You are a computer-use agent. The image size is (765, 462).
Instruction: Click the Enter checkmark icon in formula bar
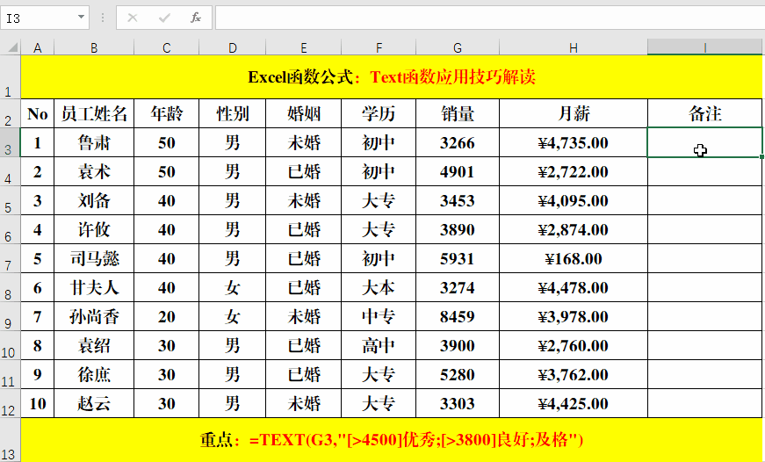coord(164,18)
